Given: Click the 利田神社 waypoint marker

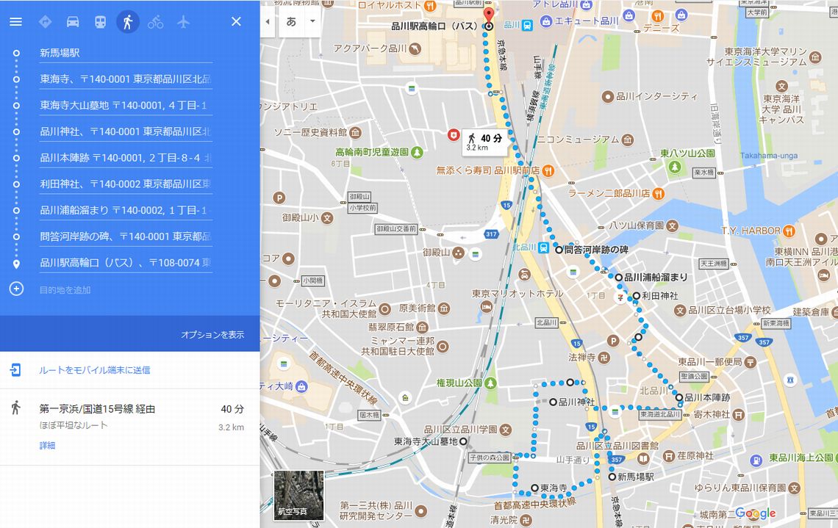Looking at the screenshot, I should click(x=636, y=296).
